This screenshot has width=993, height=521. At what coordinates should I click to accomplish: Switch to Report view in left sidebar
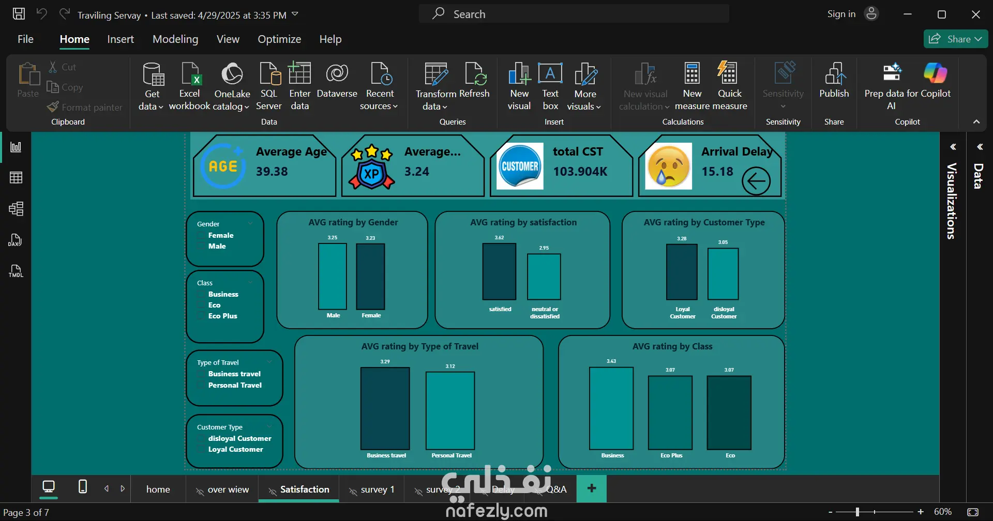click(x=16, y=147)
